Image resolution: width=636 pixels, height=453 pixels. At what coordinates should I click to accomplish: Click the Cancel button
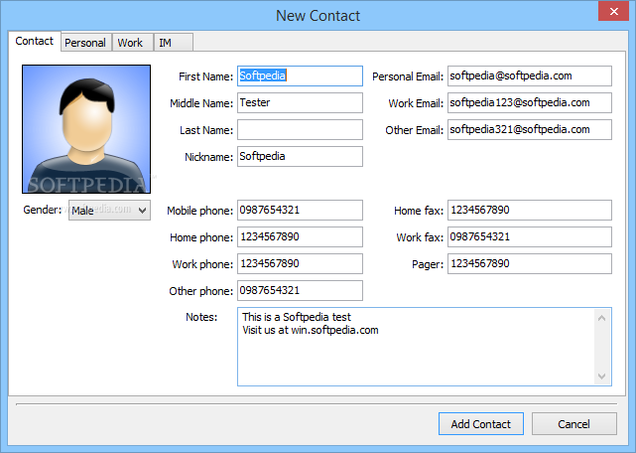point(573,424)
